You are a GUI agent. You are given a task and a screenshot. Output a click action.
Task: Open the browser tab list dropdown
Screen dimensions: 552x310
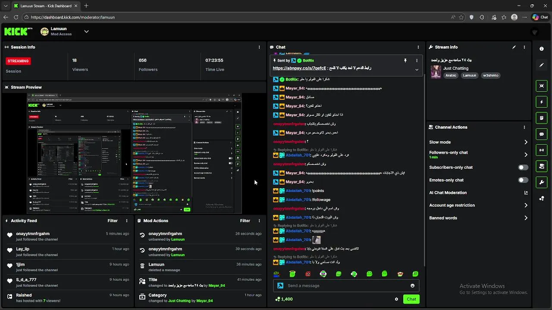(6, 6)
